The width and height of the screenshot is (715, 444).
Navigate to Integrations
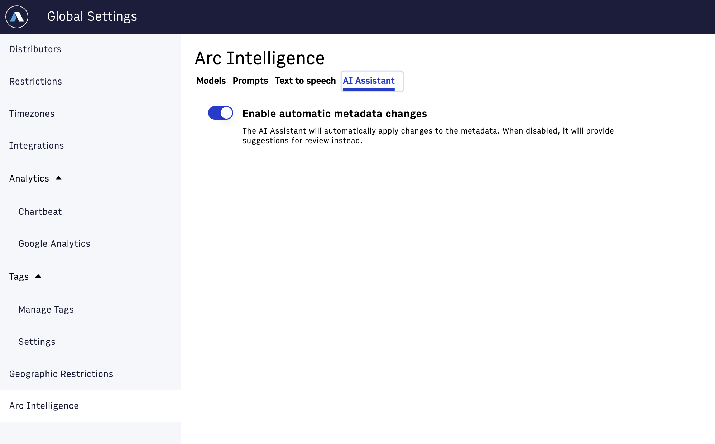click(36, 145)
